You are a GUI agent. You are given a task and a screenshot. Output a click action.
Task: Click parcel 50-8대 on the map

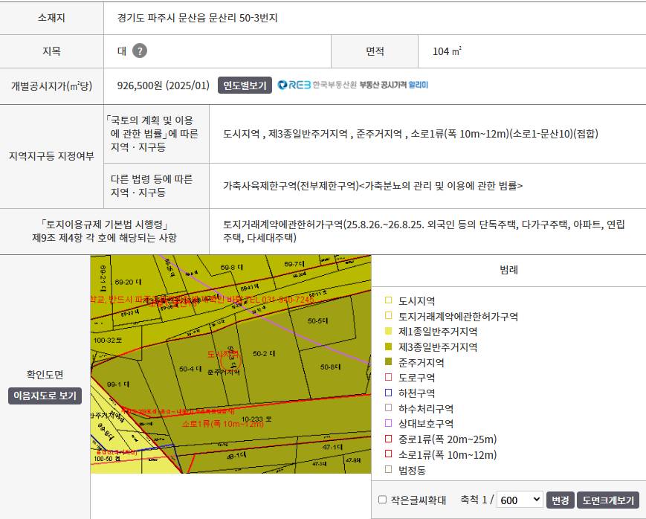coord(330,367)
